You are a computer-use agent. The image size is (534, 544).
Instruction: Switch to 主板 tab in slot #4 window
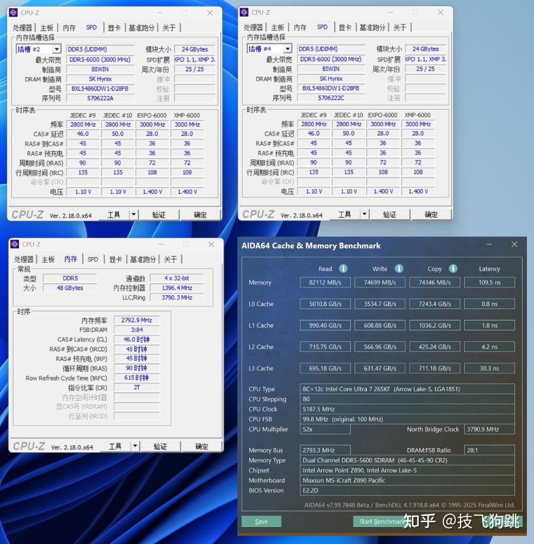coord(277,28)
